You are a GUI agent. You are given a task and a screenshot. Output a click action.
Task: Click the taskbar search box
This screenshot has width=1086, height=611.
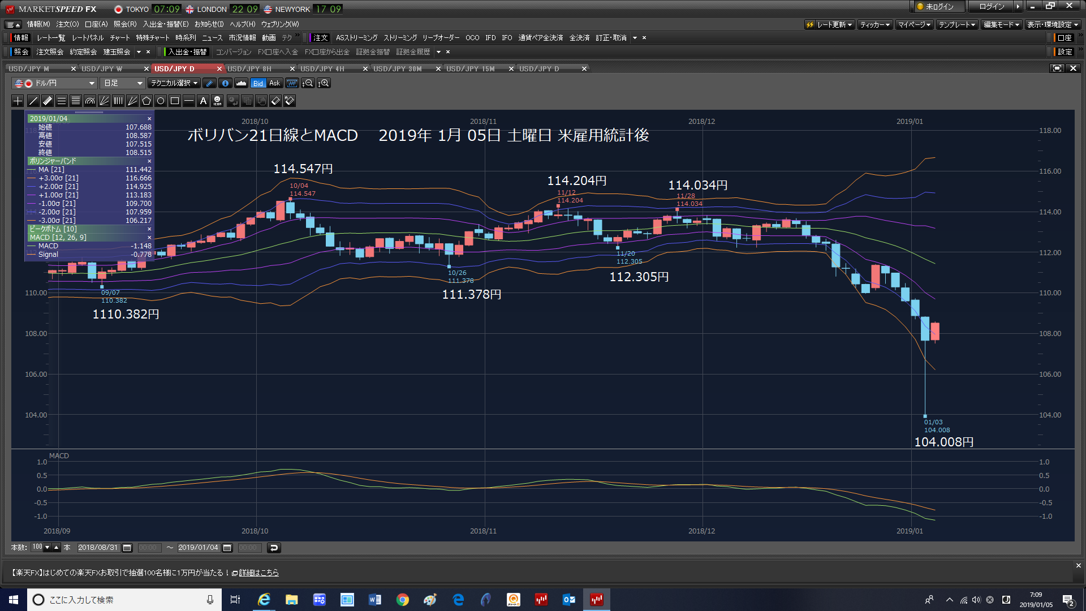tap(124, 600)
